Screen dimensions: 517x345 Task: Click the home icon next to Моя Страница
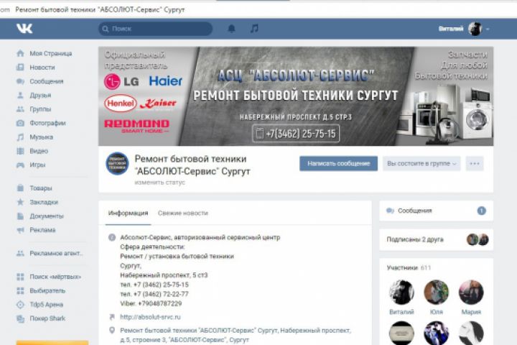[x=20, y=53]
